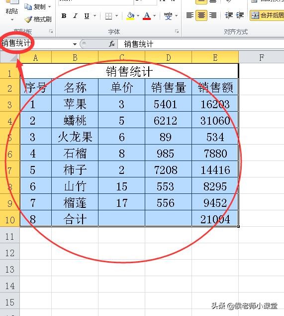
Task: Decrease the cell indent
Action: [229, 15]
